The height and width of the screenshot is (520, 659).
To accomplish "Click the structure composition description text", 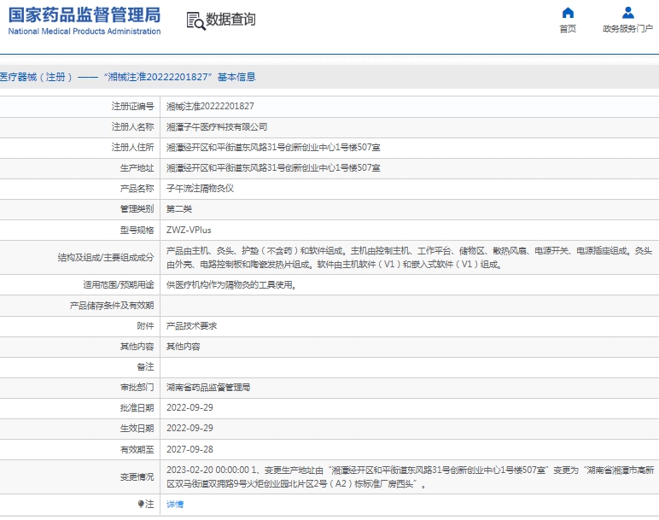I will coord(410,258).
